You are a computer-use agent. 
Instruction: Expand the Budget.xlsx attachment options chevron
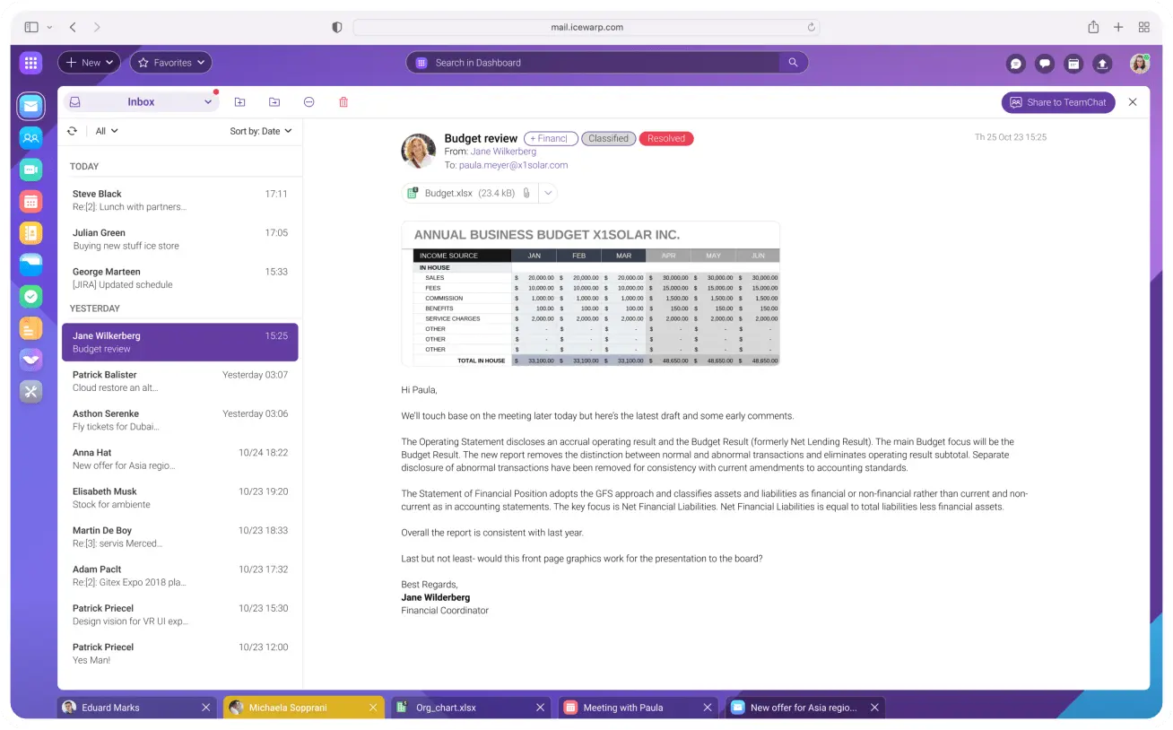(x=548, y=192)
